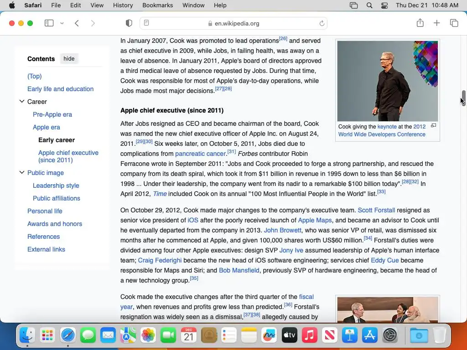
Task: Open Freeform from the Dock
Action: 269,335
